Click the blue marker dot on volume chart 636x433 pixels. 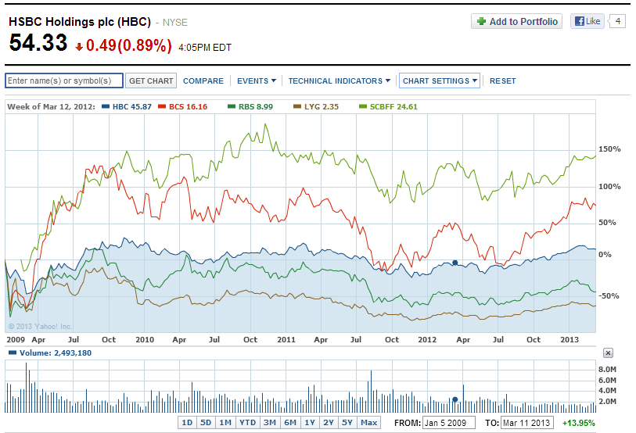click(455, 399)
